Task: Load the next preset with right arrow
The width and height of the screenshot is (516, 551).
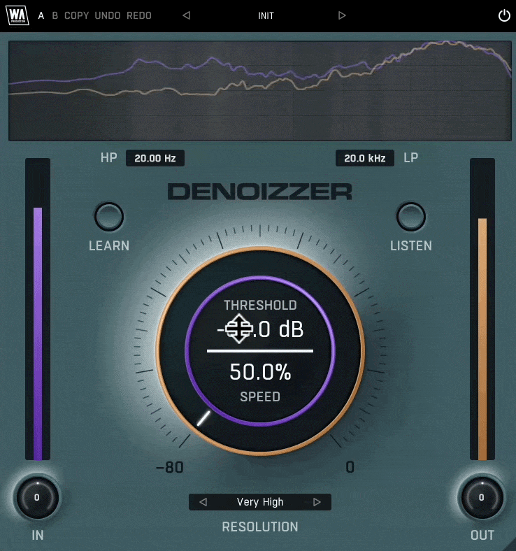Action: (x=342, y=15)
